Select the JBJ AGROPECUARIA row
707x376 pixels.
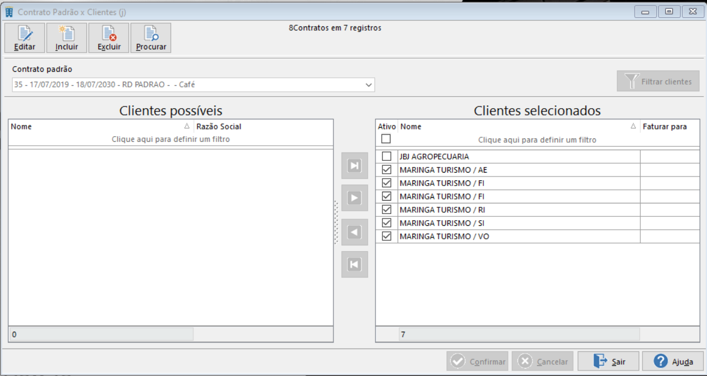(x=537, y=156)
